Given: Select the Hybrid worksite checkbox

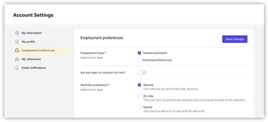Looking at the screenshot, I should coord(139,107).
